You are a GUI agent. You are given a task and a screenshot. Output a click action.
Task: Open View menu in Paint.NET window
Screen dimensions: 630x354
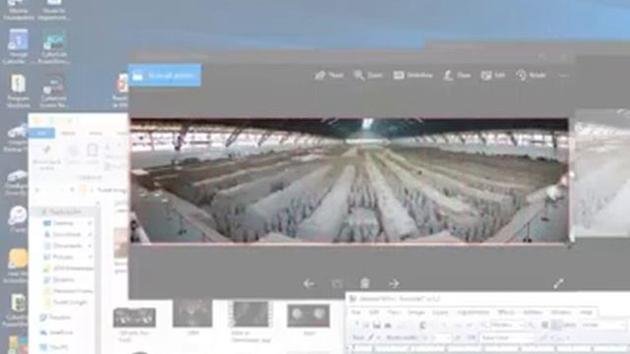tap(394, 312)
